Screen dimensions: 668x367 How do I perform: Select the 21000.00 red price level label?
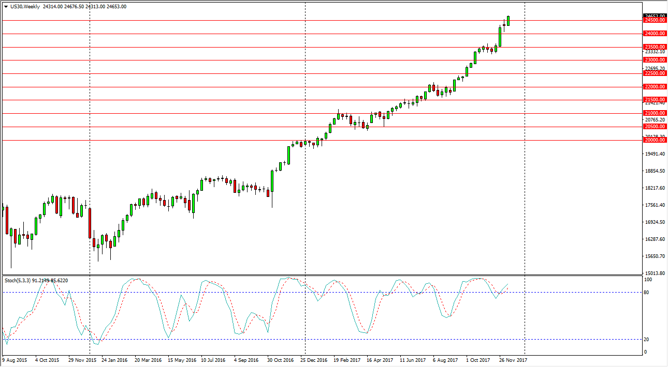(x=655, y=113)
